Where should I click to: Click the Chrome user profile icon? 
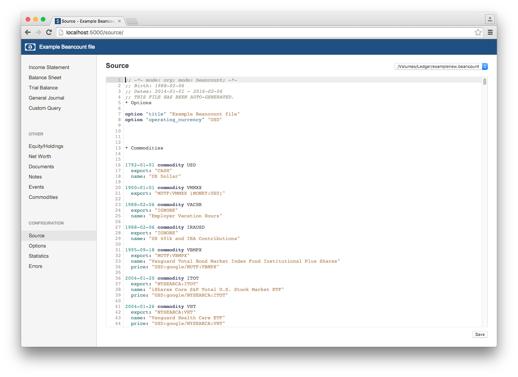[x=490, y=19]
